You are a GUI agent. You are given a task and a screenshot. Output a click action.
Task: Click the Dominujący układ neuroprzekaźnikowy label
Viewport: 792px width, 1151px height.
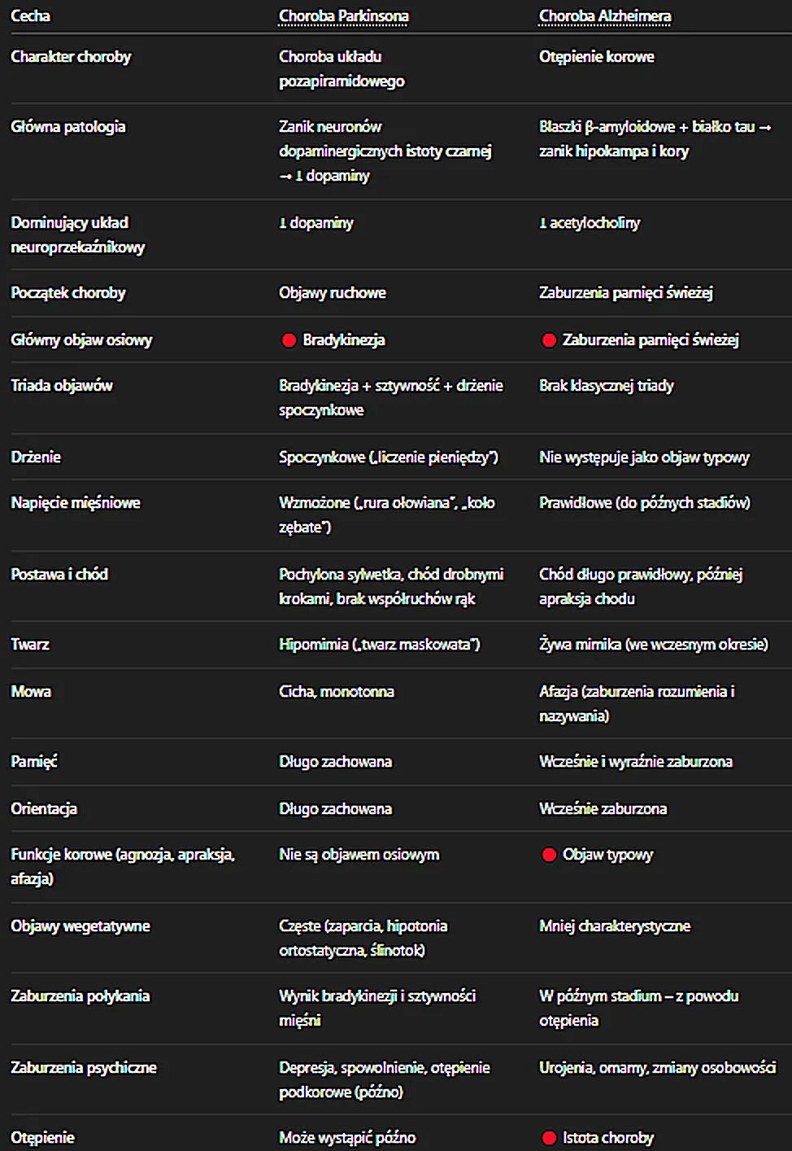point(78,234)
